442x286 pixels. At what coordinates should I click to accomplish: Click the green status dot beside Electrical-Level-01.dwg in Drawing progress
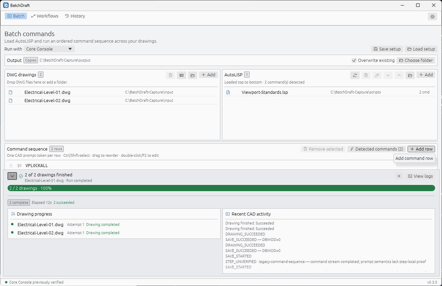click(x=12, y=224)
